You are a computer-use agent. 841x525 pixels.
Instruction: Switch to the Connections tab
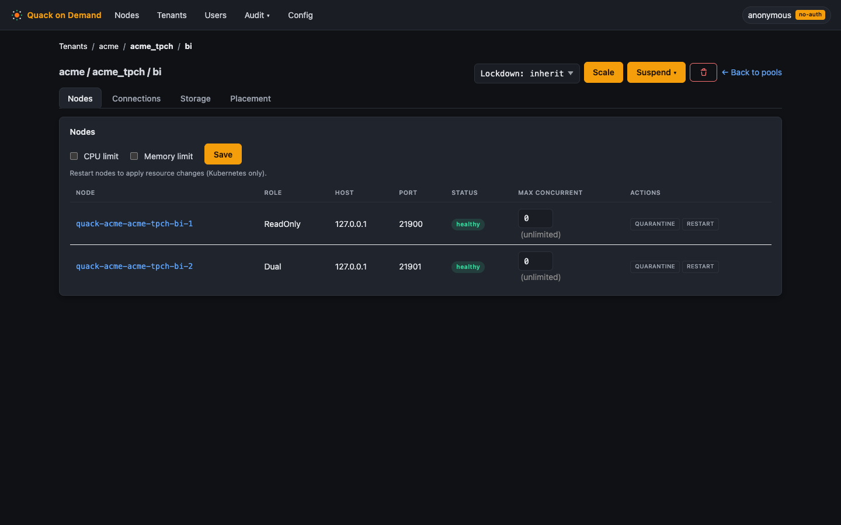point(136,99)
